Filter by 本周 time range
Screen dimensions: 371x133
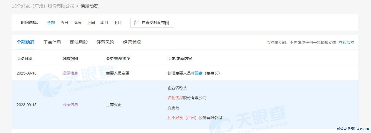coord(78,23)
